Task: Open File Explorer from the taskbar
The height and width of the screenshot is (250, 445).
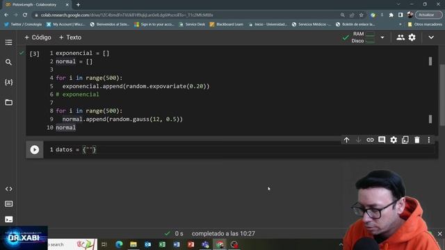Action: tap(133, 244)
